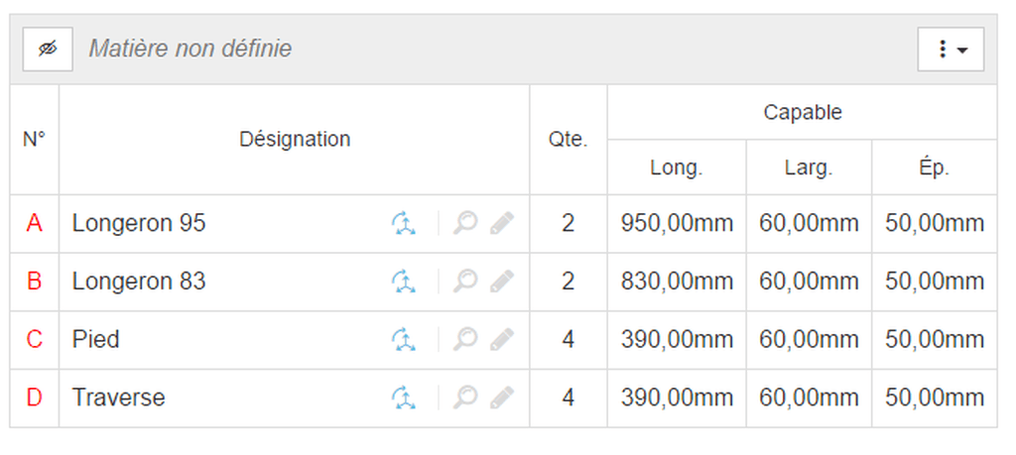Click the axes orientation icon for Traverse
This screenshot has width=1016, height=455.
coord(404,398)
